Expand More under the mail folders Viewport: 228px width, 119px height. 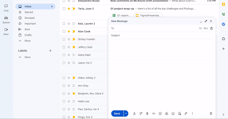(x=28, y=41)
